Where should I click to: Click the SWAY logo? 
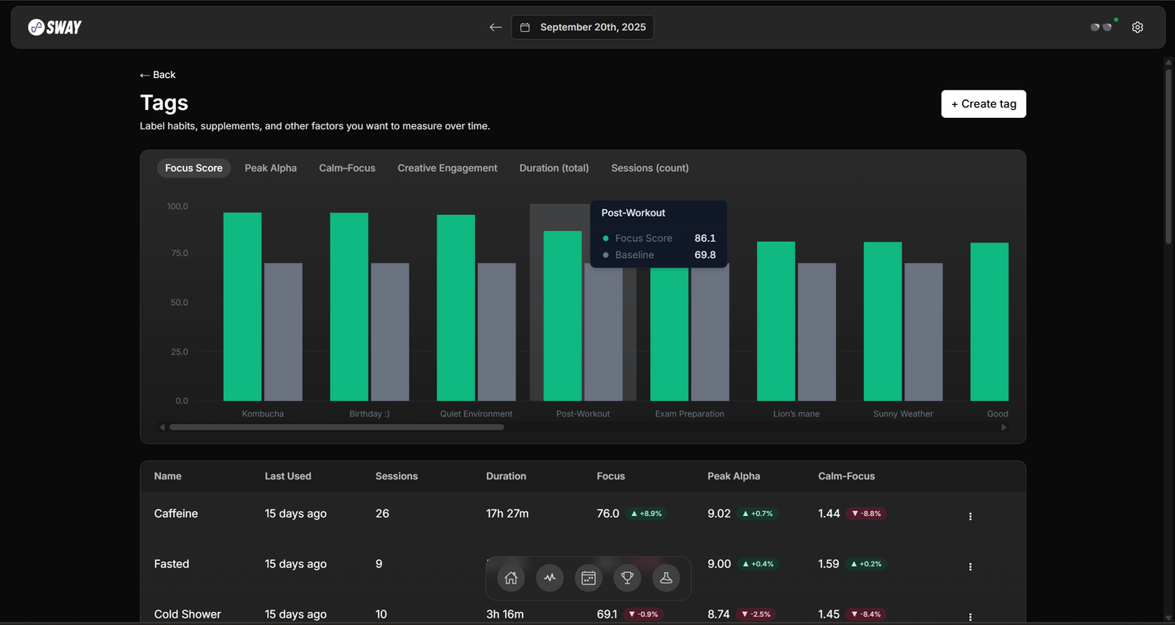click(x=55, y=28)
